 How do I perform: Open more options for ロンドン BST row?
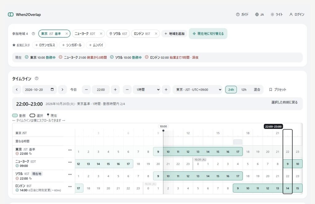[x=70, y=186]
